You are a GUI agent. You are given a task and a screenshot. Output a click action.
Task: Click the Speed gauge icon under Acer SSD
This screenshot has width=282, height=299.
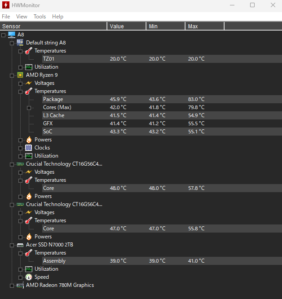[29, 277]
